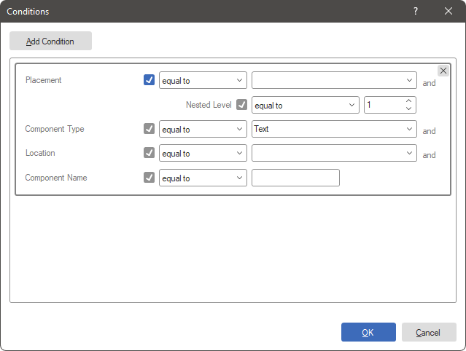Toggle the Location checkbox
Viewport: 466px width, 351px height.
click(x=149, y=153)
